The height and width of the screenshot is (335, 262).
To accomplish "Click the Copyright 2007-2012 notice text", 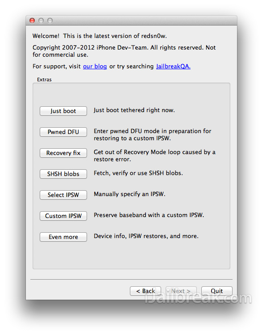I will pos(124,51).
